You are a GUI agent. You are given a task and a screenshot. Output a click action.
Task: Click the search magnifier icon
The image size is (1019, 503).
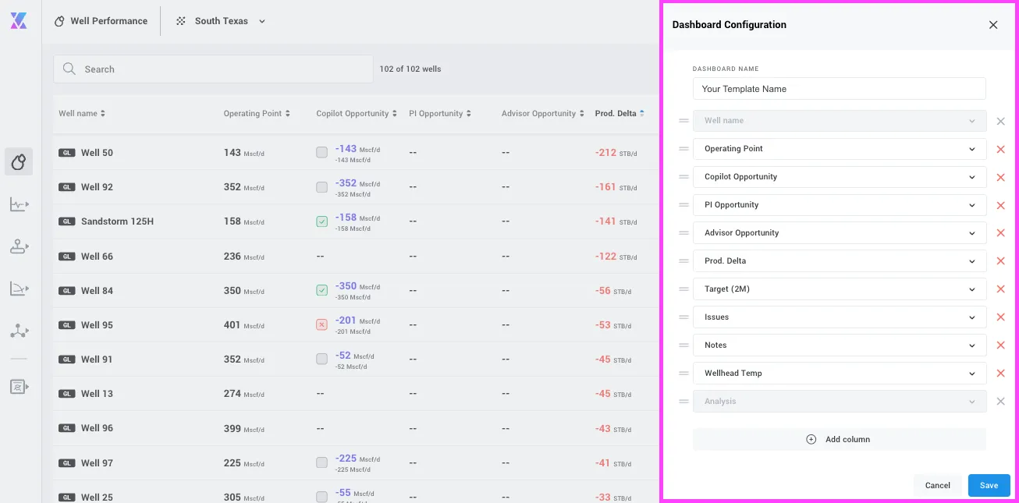[69, 69]
